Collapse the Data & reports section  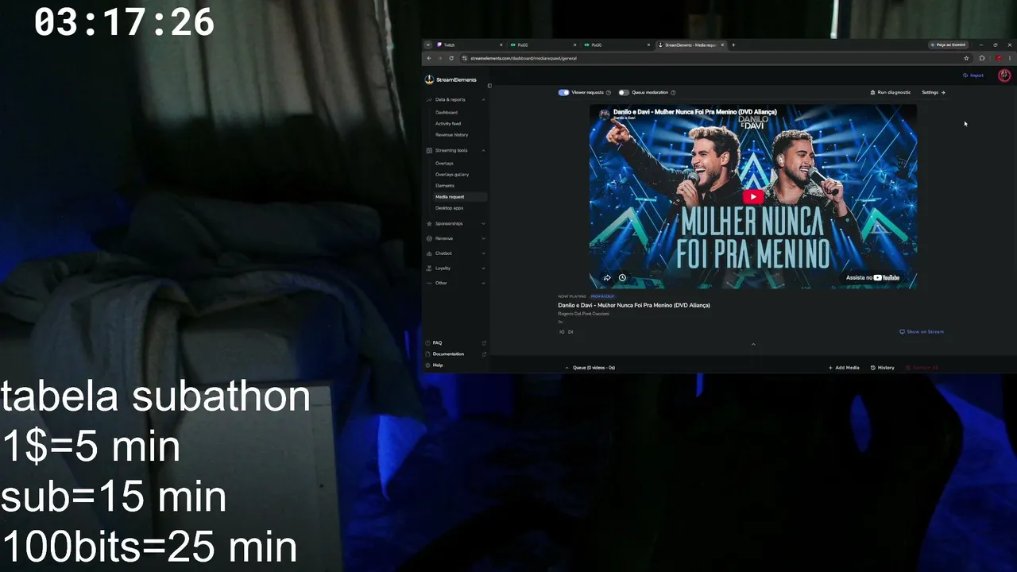pyautogui.click(x=483, y=100)
